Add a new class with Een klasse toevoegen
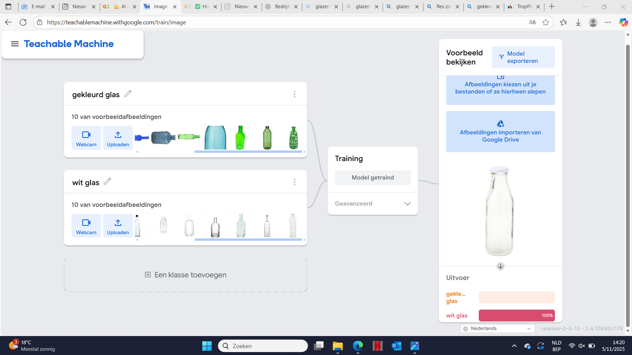Viewport: 632px width, 355px height. point(186,275)
